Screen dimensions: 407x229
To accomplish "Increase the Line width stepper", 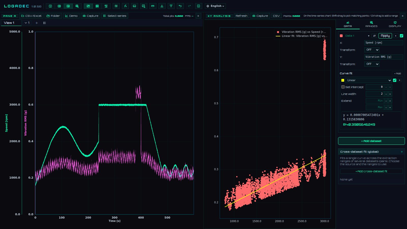I will tap(390, 94).
